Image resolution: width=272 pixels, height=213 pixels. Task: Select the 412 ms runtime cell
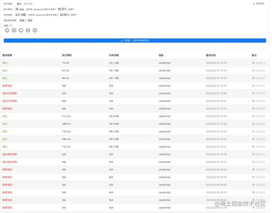click(x=66, y=116)
